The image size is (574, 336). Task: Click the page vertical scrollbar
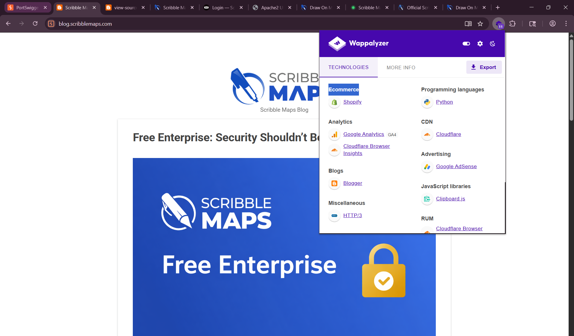(571, 179)
